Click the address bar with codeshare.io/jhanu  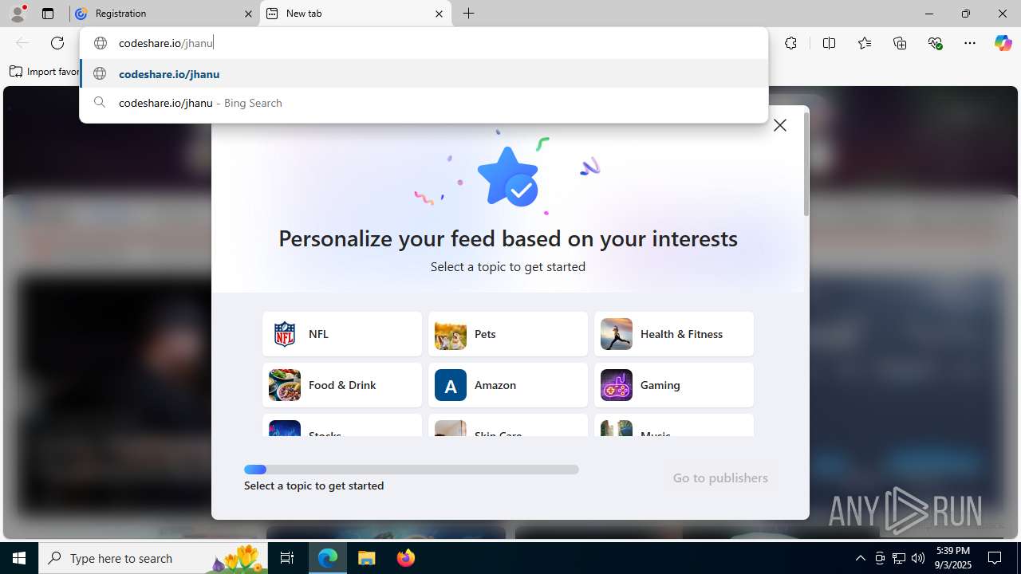click(424, 43)
